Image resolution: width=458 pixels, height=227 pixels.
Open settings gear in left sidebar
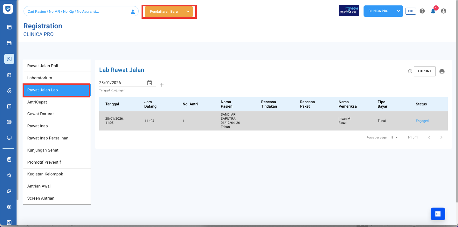point(9,207)
